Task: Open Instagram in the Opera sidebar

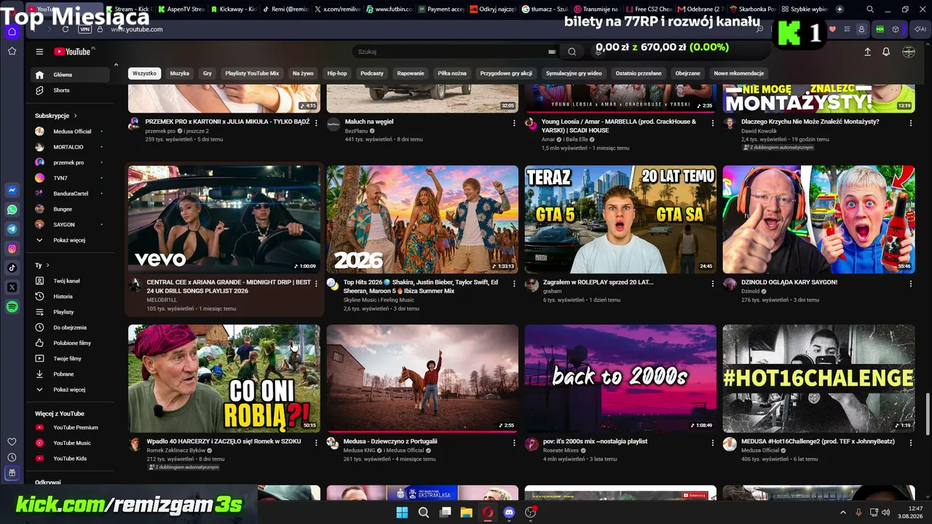Action: [12, 249]
